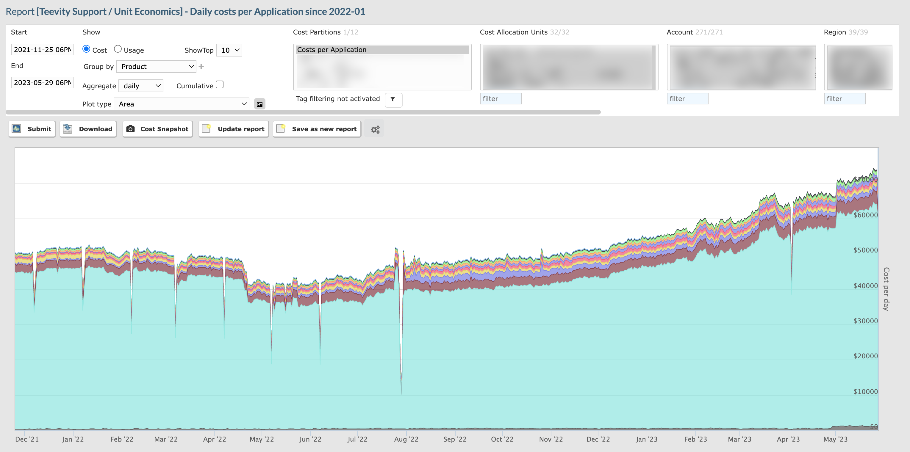Select the Cost radio button
This screenshot has width=910, height=452.
click(86, 49)
